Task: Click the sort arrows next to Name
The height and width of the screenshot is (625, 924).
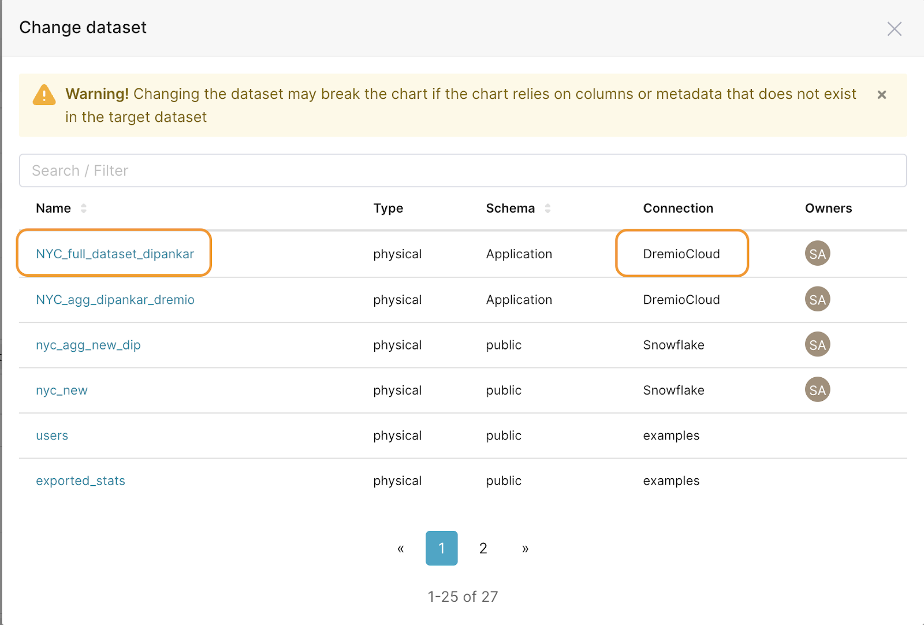Action: (x=84, y=209)
